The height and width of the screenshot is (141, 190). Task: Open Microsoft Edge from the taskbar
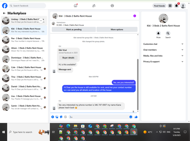click(68, 126)
